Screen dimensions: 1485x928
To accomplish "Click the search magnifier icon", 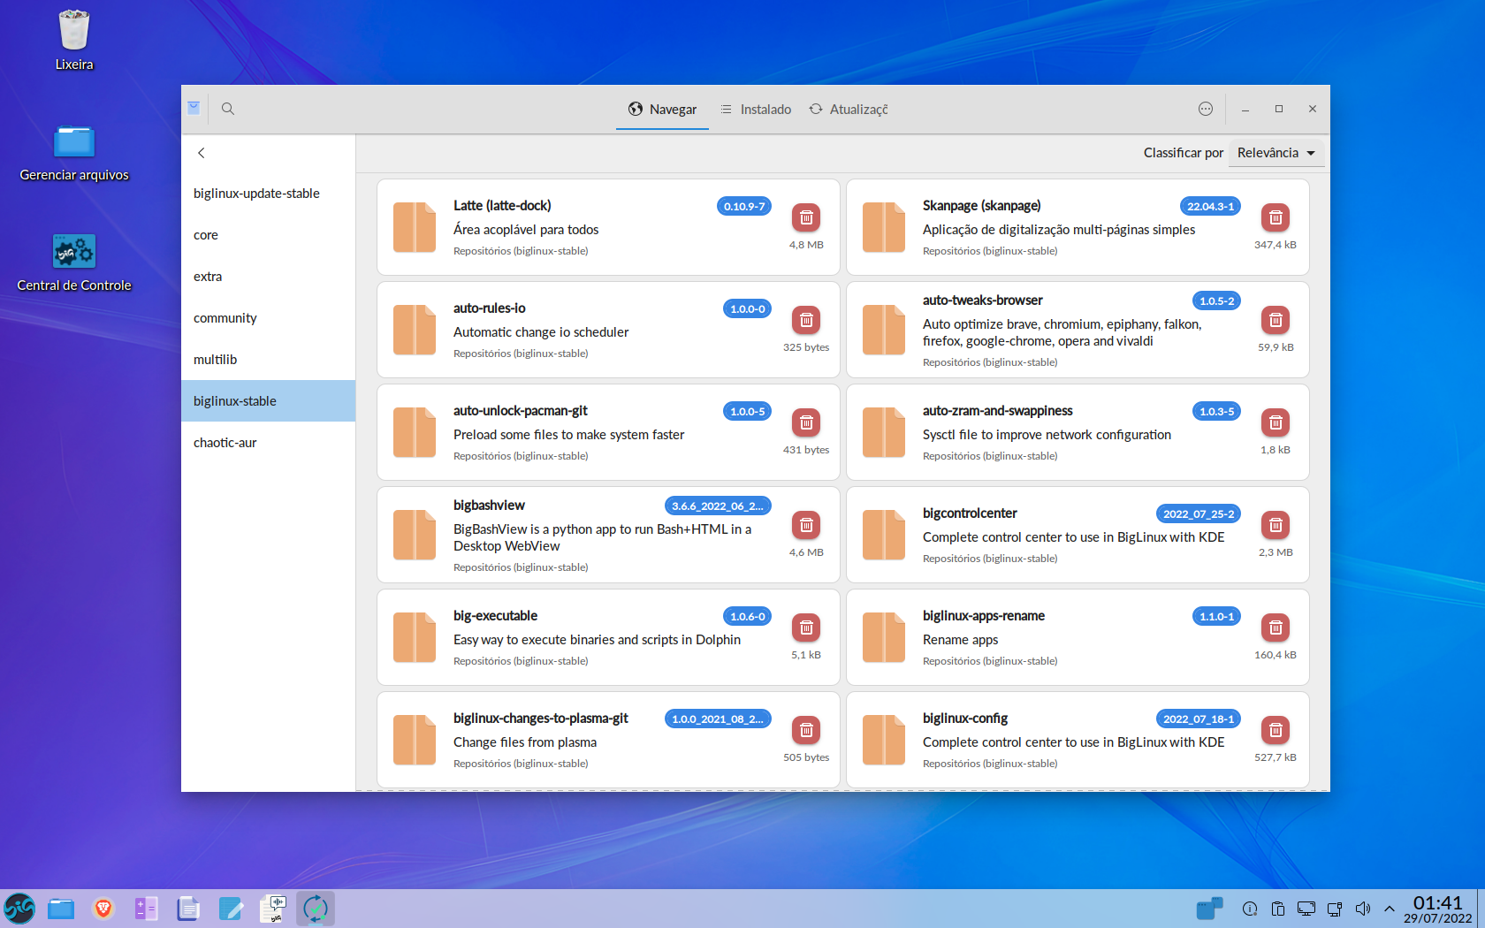I will 227,109.
